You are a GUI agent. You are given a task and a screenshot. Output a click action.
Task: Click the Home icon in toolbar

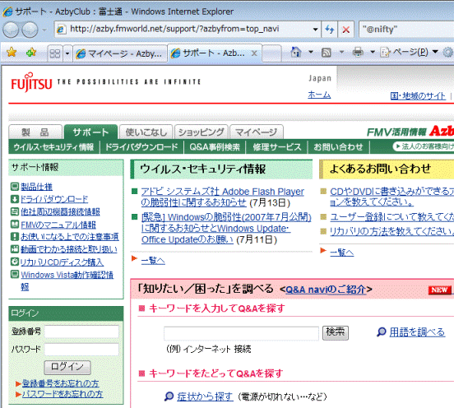click(296, 53)
